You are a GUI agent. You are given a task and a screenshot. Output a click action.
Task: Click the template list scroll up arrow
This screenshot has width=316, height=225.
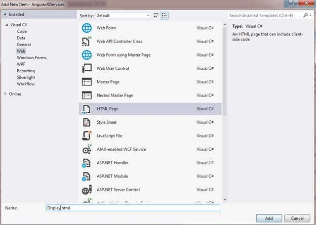[225, 25]
